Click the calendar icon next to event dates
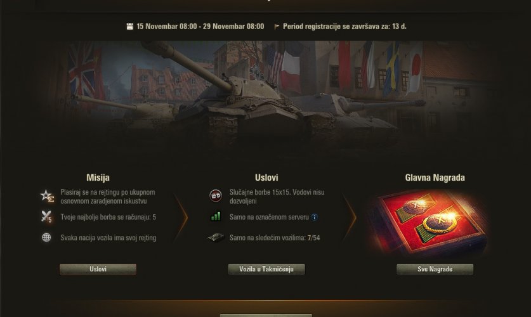Image resolution: width=531 pixels, height=317 pixels. (129, 27)
